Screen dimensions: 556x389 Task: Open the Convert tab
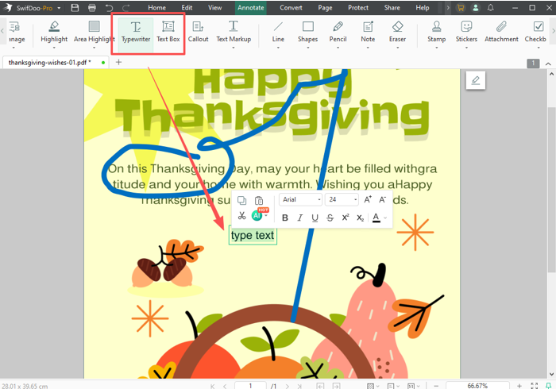click(291, 7)
